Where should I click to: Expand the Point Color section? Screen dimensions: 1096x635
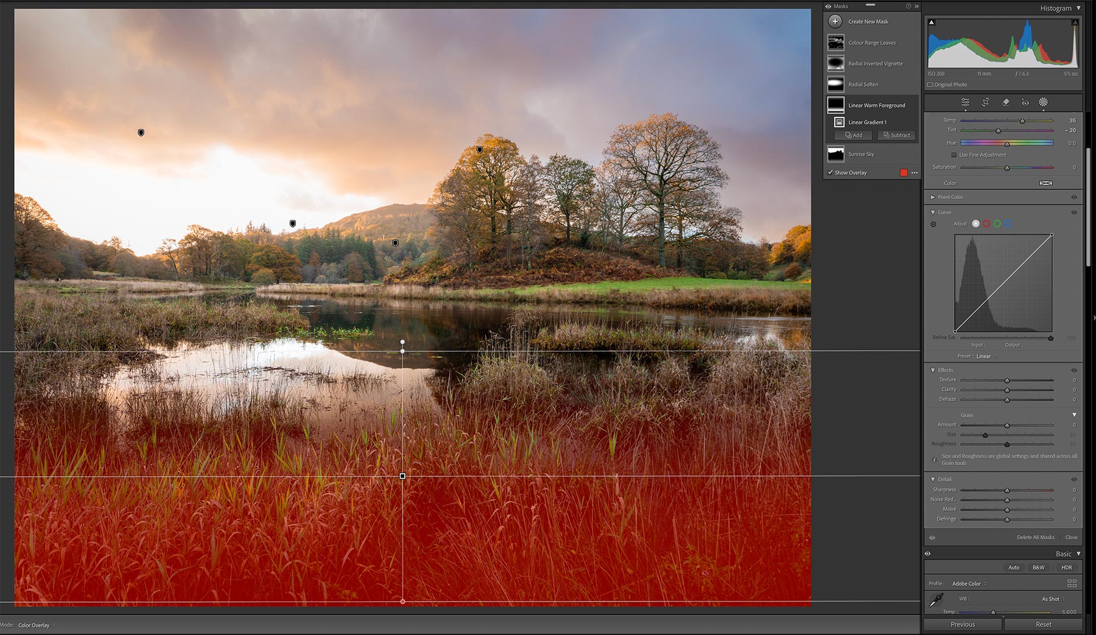[933, 197]
